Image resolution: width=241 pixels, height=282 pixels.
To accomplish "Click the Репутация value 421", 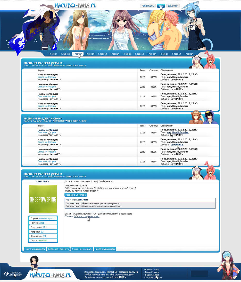I will [44, 227].
